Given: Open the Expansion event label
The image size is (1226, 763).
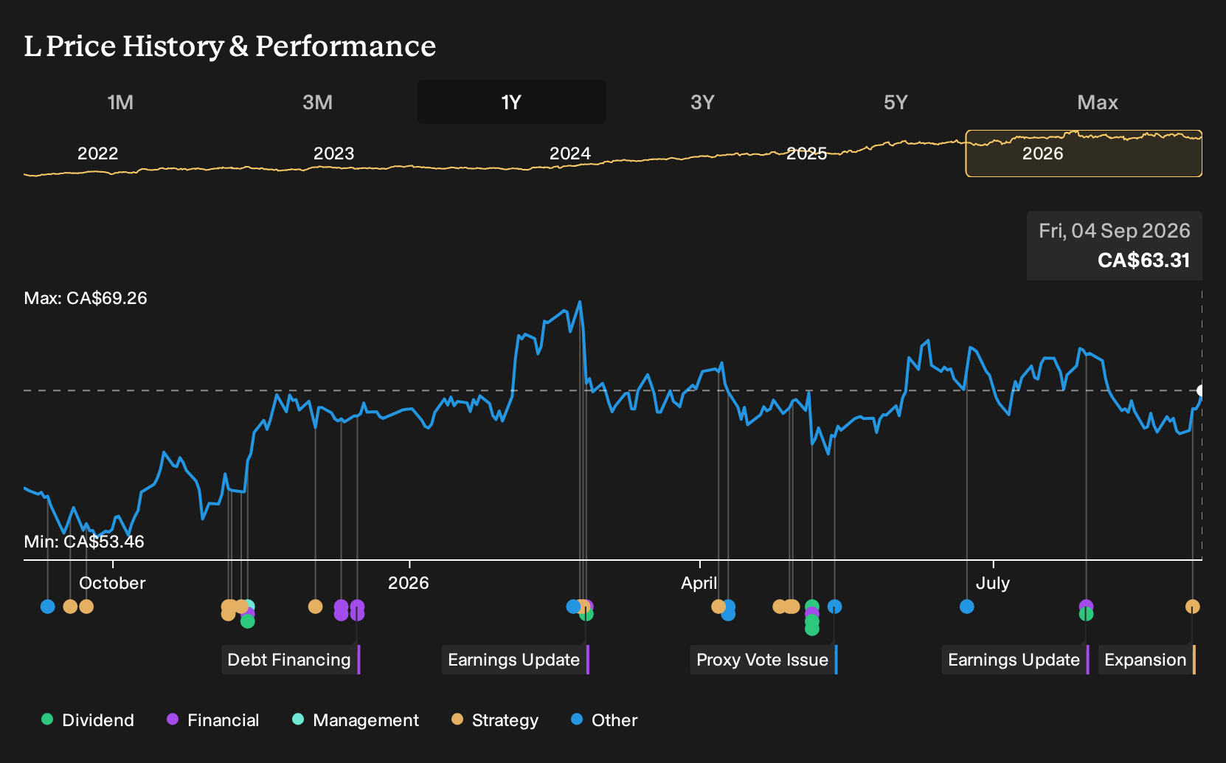Looking at the screenshot, I should tap(1147, 660).
